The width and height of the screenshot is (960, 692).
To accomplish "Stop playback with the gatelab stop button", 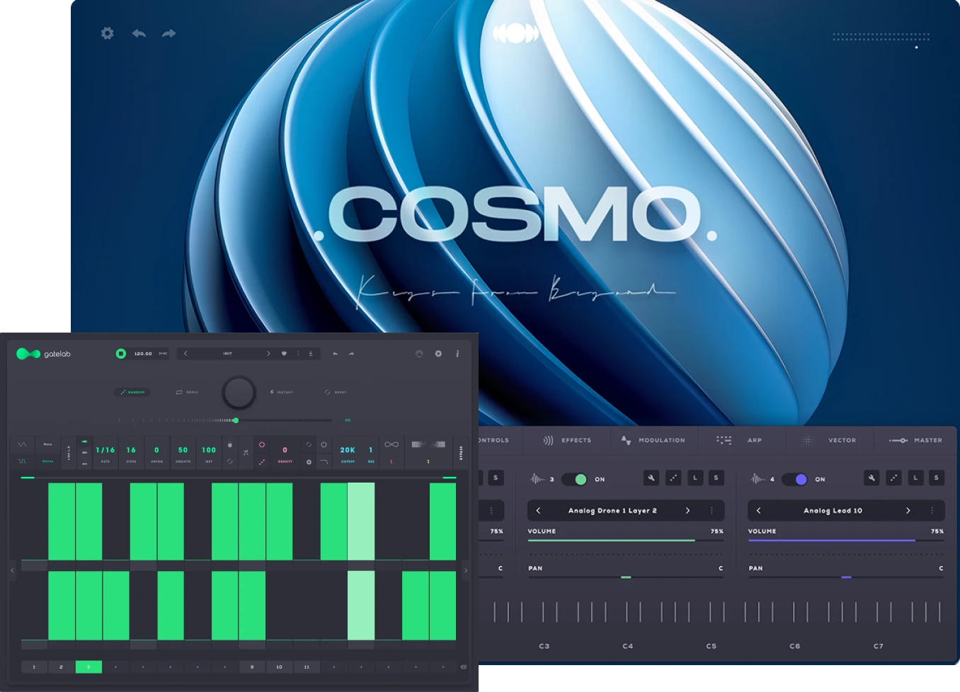I will [121, 354].
